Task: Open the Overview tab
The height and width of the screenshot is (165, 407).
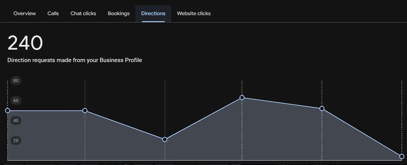Action: pos(25,14)
